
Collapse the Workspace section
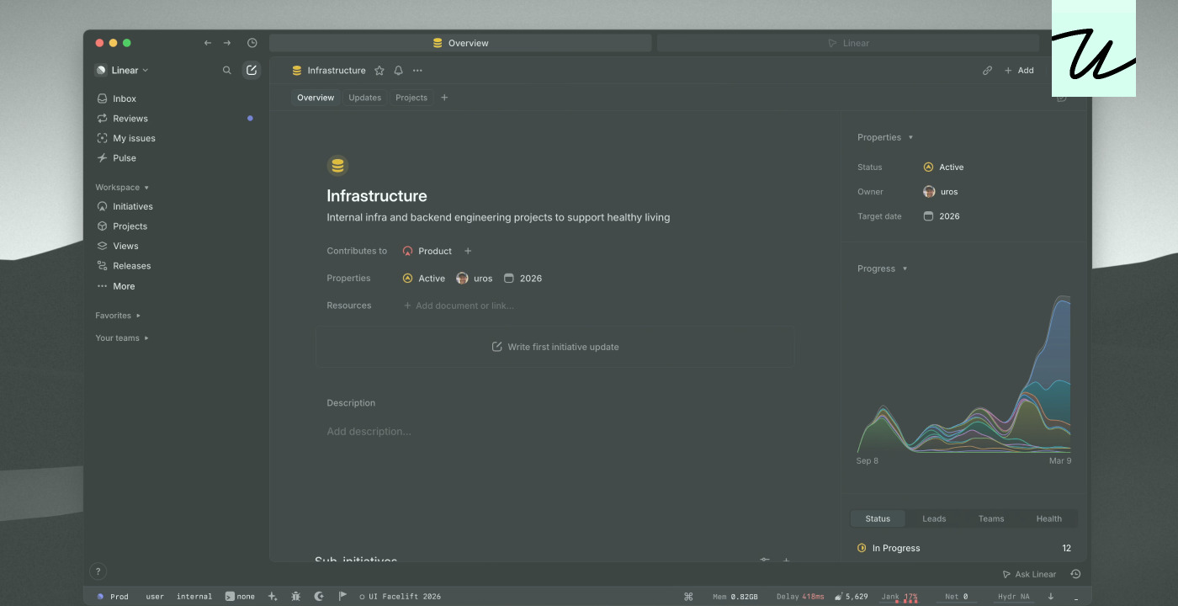click(x=122, y=188)
